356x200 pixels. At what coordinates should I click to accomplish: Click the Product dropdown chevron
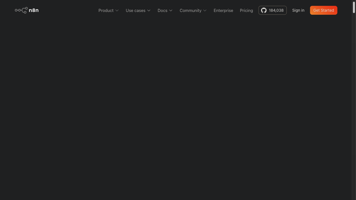tap(117, 11)
